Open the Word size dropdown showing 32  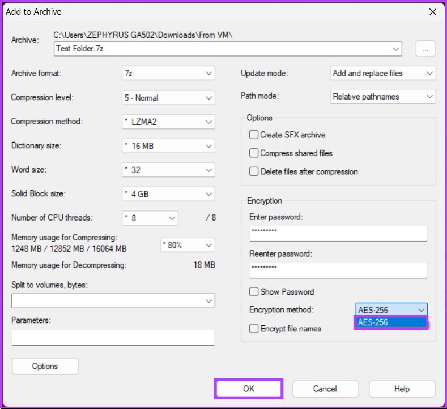click(168, 170)
